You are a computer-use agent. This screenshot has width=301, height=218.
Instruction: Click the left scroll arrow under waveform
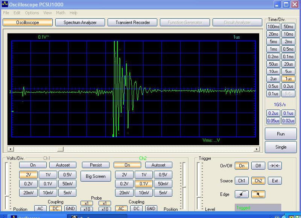click(x=11, y=149)
